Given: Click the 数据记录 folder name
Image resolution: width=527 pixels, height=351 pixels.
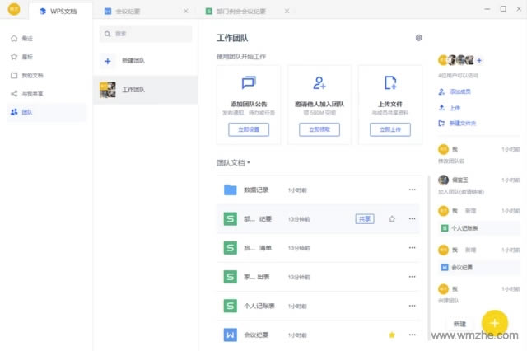Looking at the screenshot, I should pos(256,190).
